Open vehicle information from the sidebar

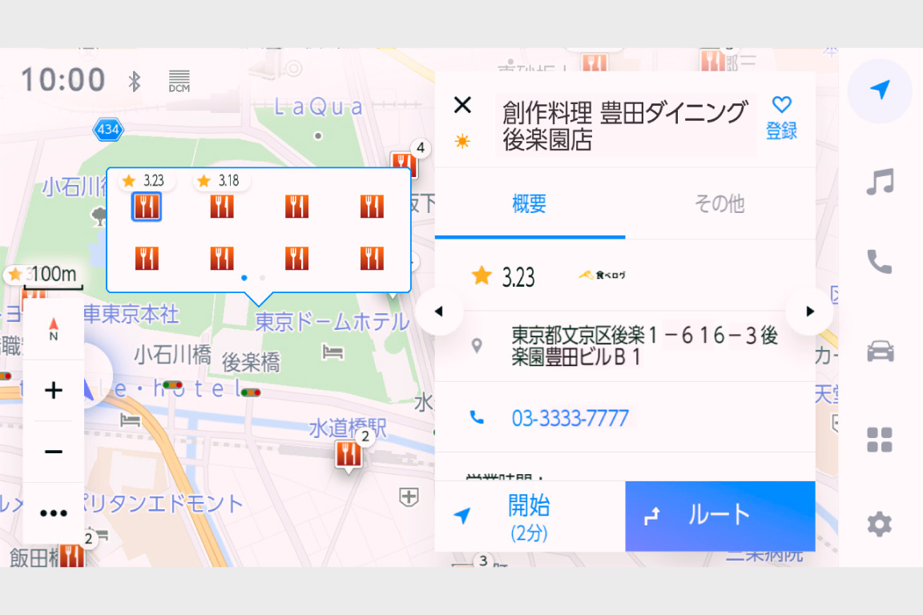pos(880,349)
